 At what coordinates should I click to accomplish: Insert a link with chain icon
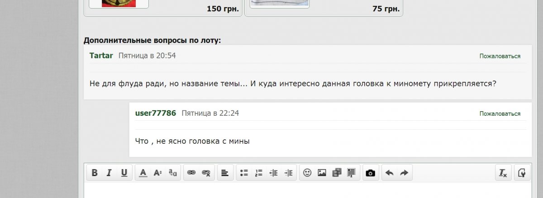[x=191, y=173]
